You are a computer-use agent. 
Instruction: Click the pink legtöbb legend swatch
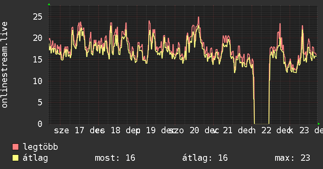pos(15,147)
